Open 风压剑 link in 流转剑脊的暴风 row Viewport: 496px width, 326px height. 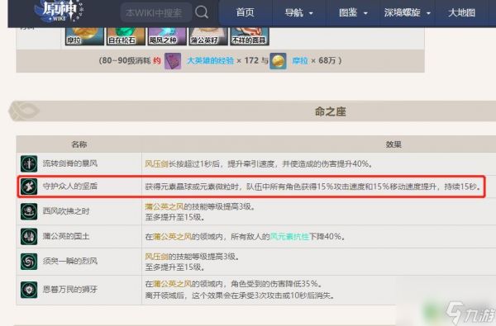(156, 164)
